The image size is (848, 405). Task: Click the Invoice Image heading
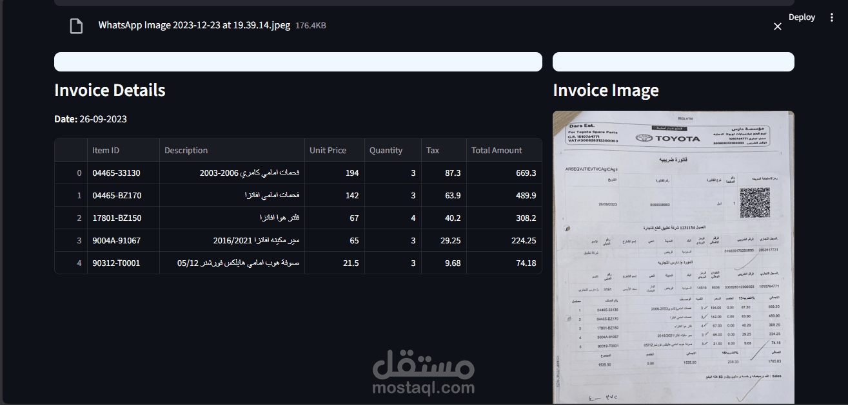tap(606, 90)
